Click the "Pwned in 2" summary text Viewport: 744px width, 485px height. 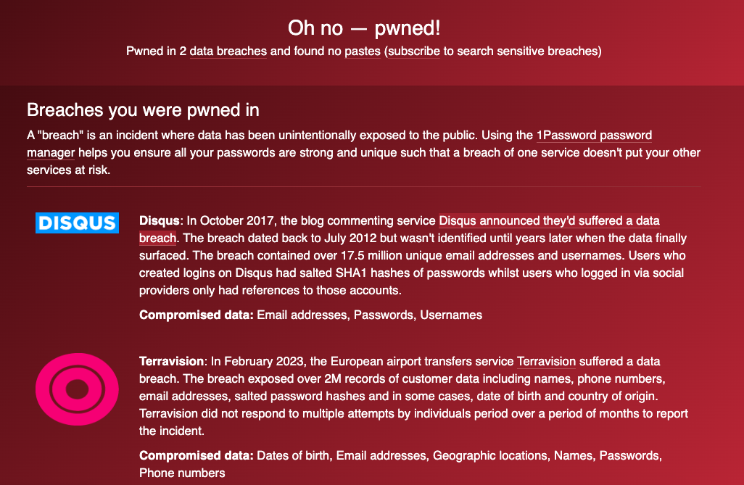pos(156,51)
